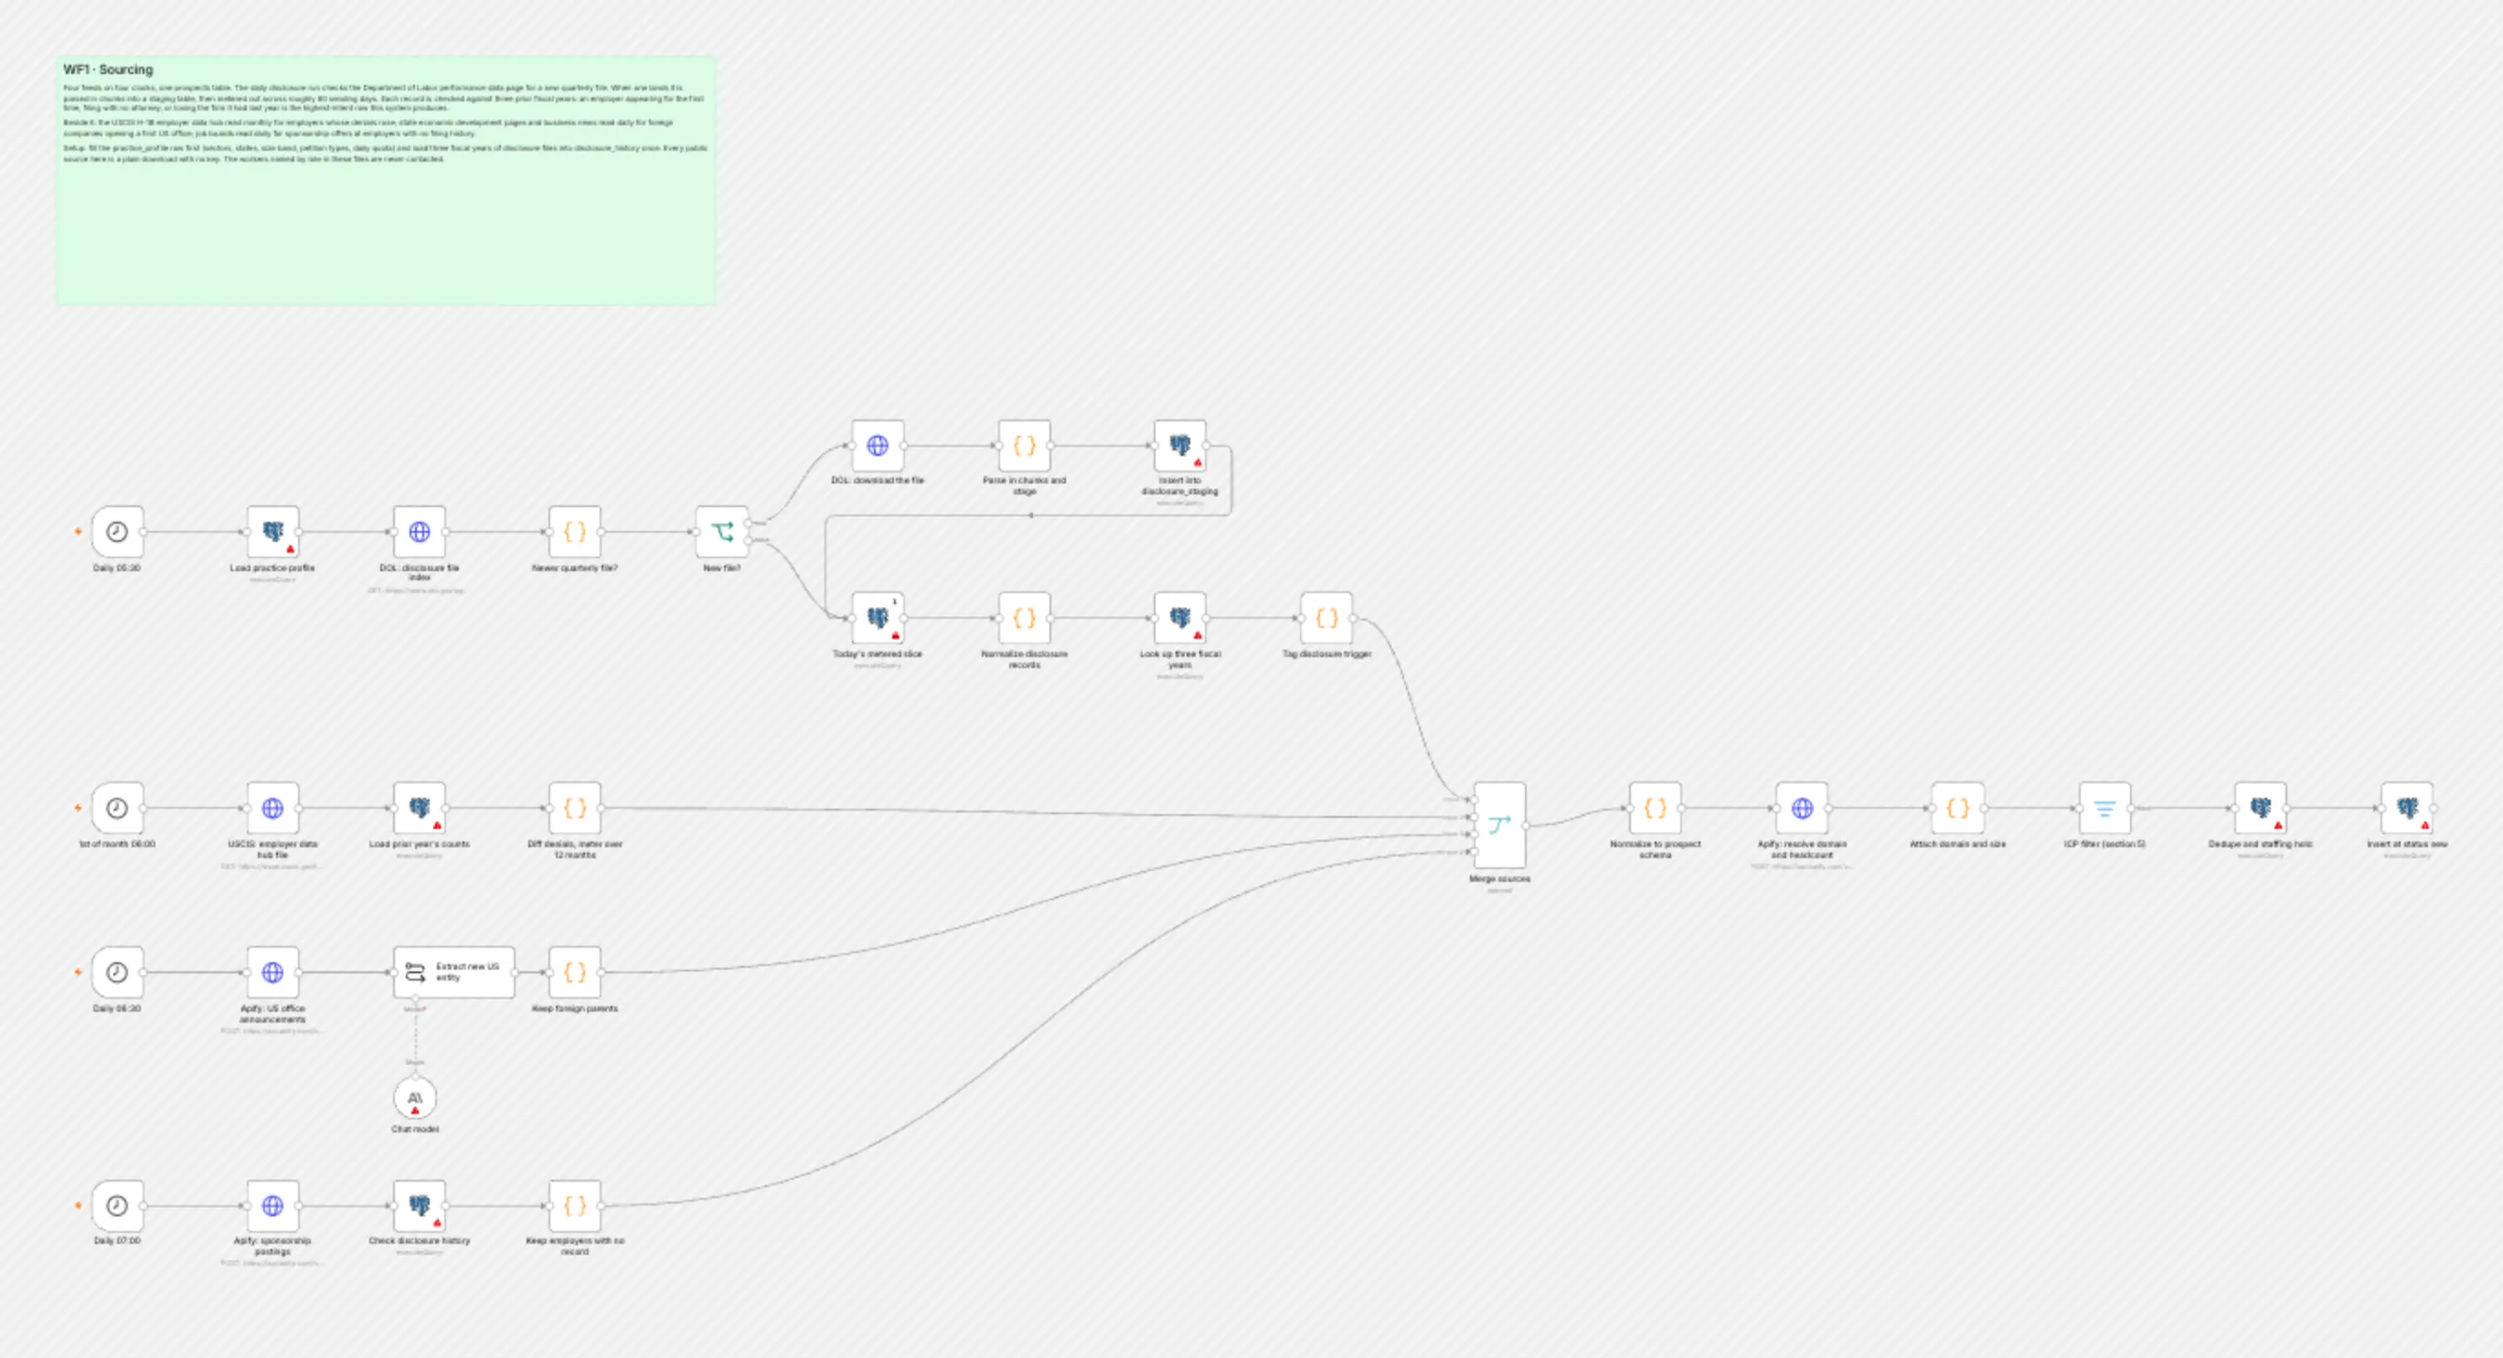
Task: Select the 'Merge sources' merge node
Action: click(x=1499, y=826)
